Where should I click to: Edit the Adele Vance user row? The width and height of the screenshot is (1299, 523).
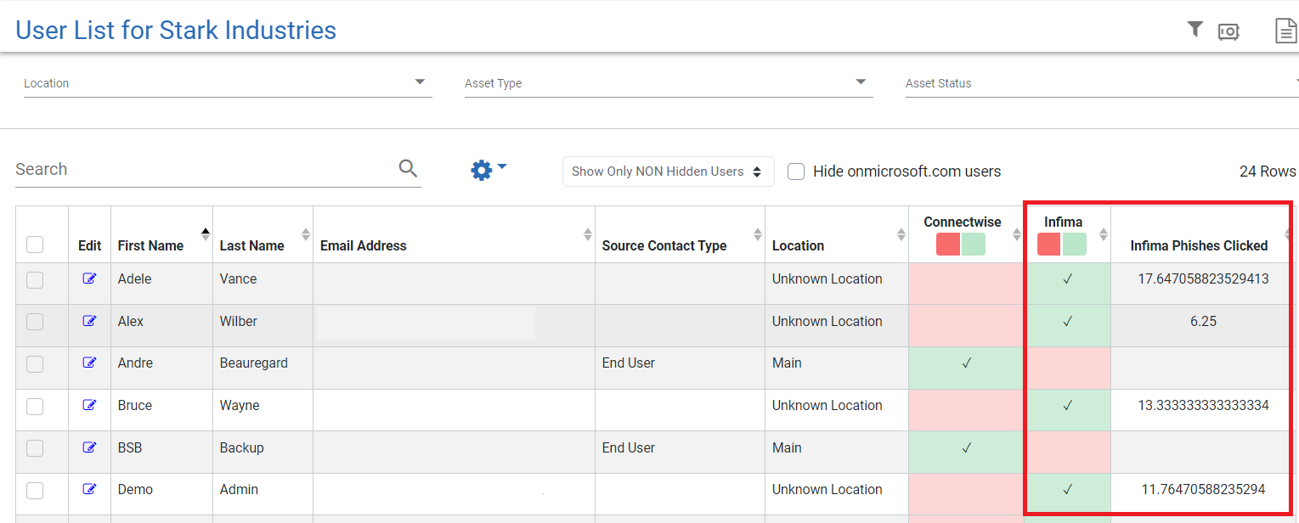89,278
